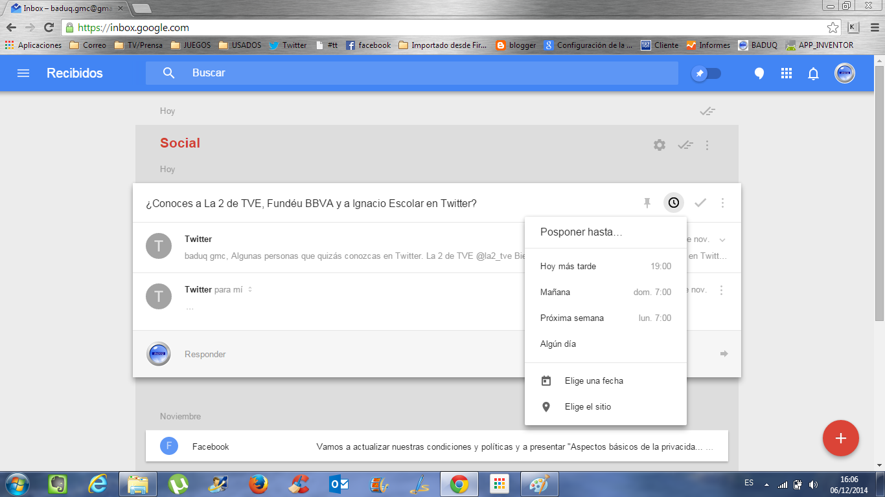Toggle the pinned items switch
This screenshot has height=497, width=885.
click(x=706, y=73)
